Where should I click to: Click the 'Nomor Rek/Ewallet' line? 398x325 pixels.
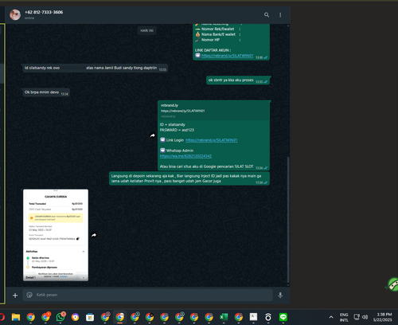pos(217,29)
